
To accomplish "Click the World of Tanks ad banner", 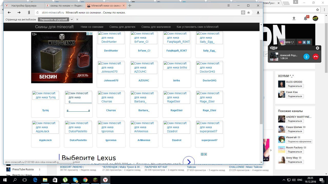I will 62,57.
